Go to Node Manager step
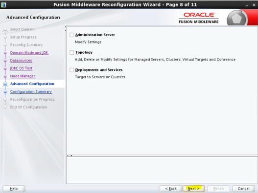The height and width of the screenshot is (193, 258). click(23, 76)
